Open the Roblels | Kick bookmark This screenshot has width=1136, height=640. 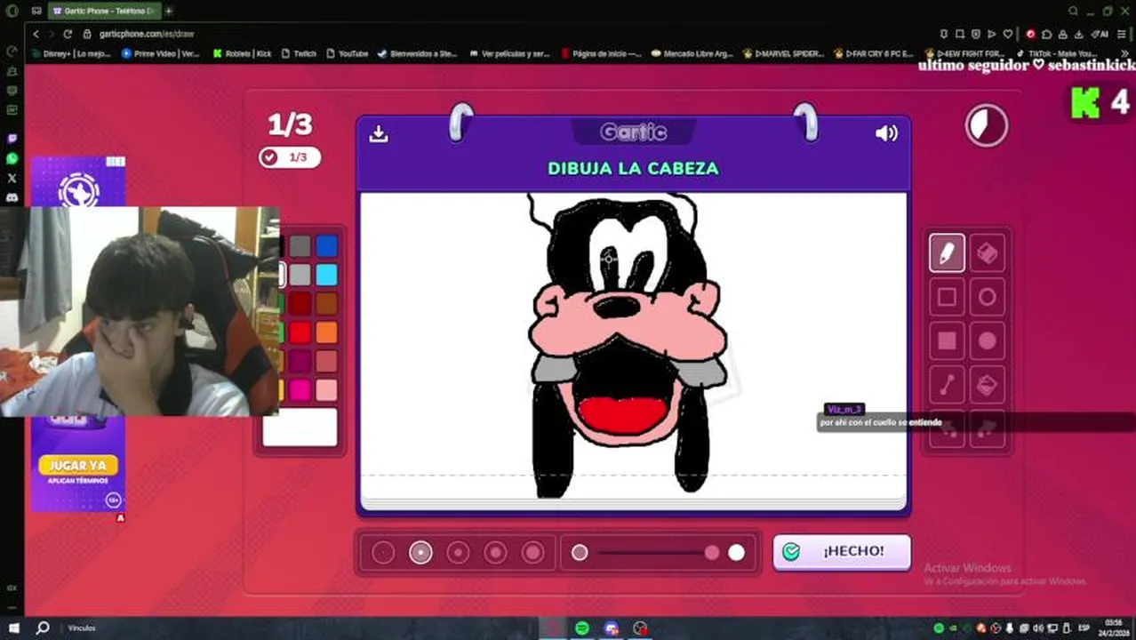[243, 53]
